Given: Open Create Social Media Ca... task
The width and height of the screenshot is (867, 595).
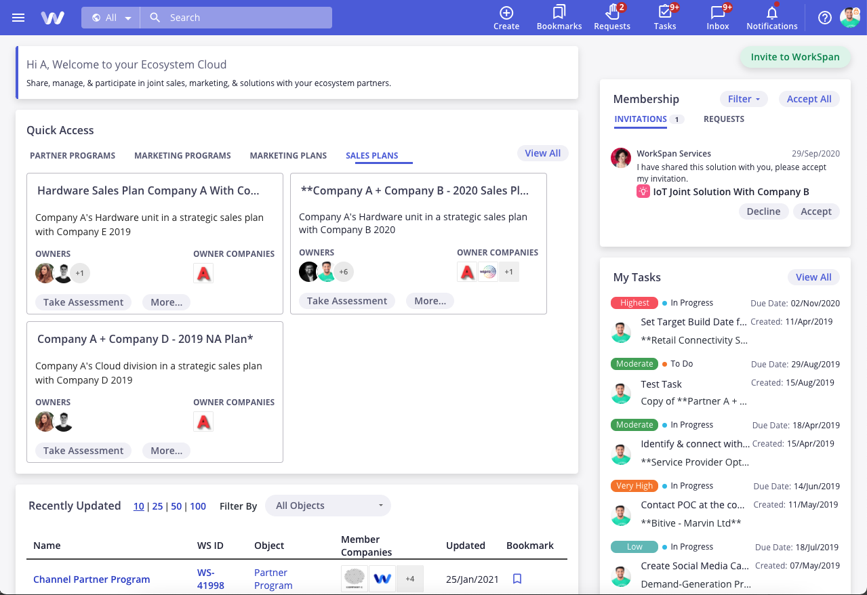Looking at the screenshot, I should pos(695,566).
